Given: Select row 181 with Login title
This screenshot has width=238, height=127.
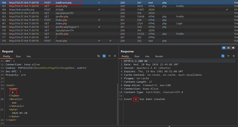Looking at the screenshot, I should tap(119, 24).
